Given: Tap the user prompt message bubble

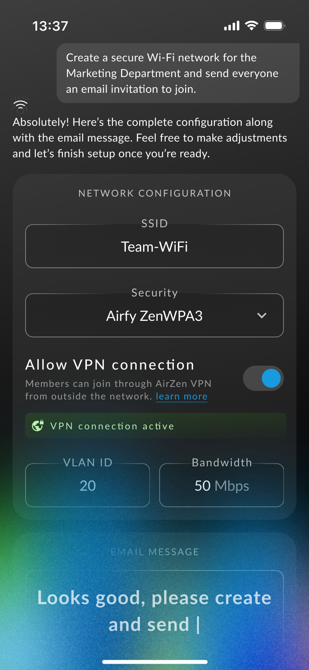Looking at the screenshot, I should coord(178,73).
